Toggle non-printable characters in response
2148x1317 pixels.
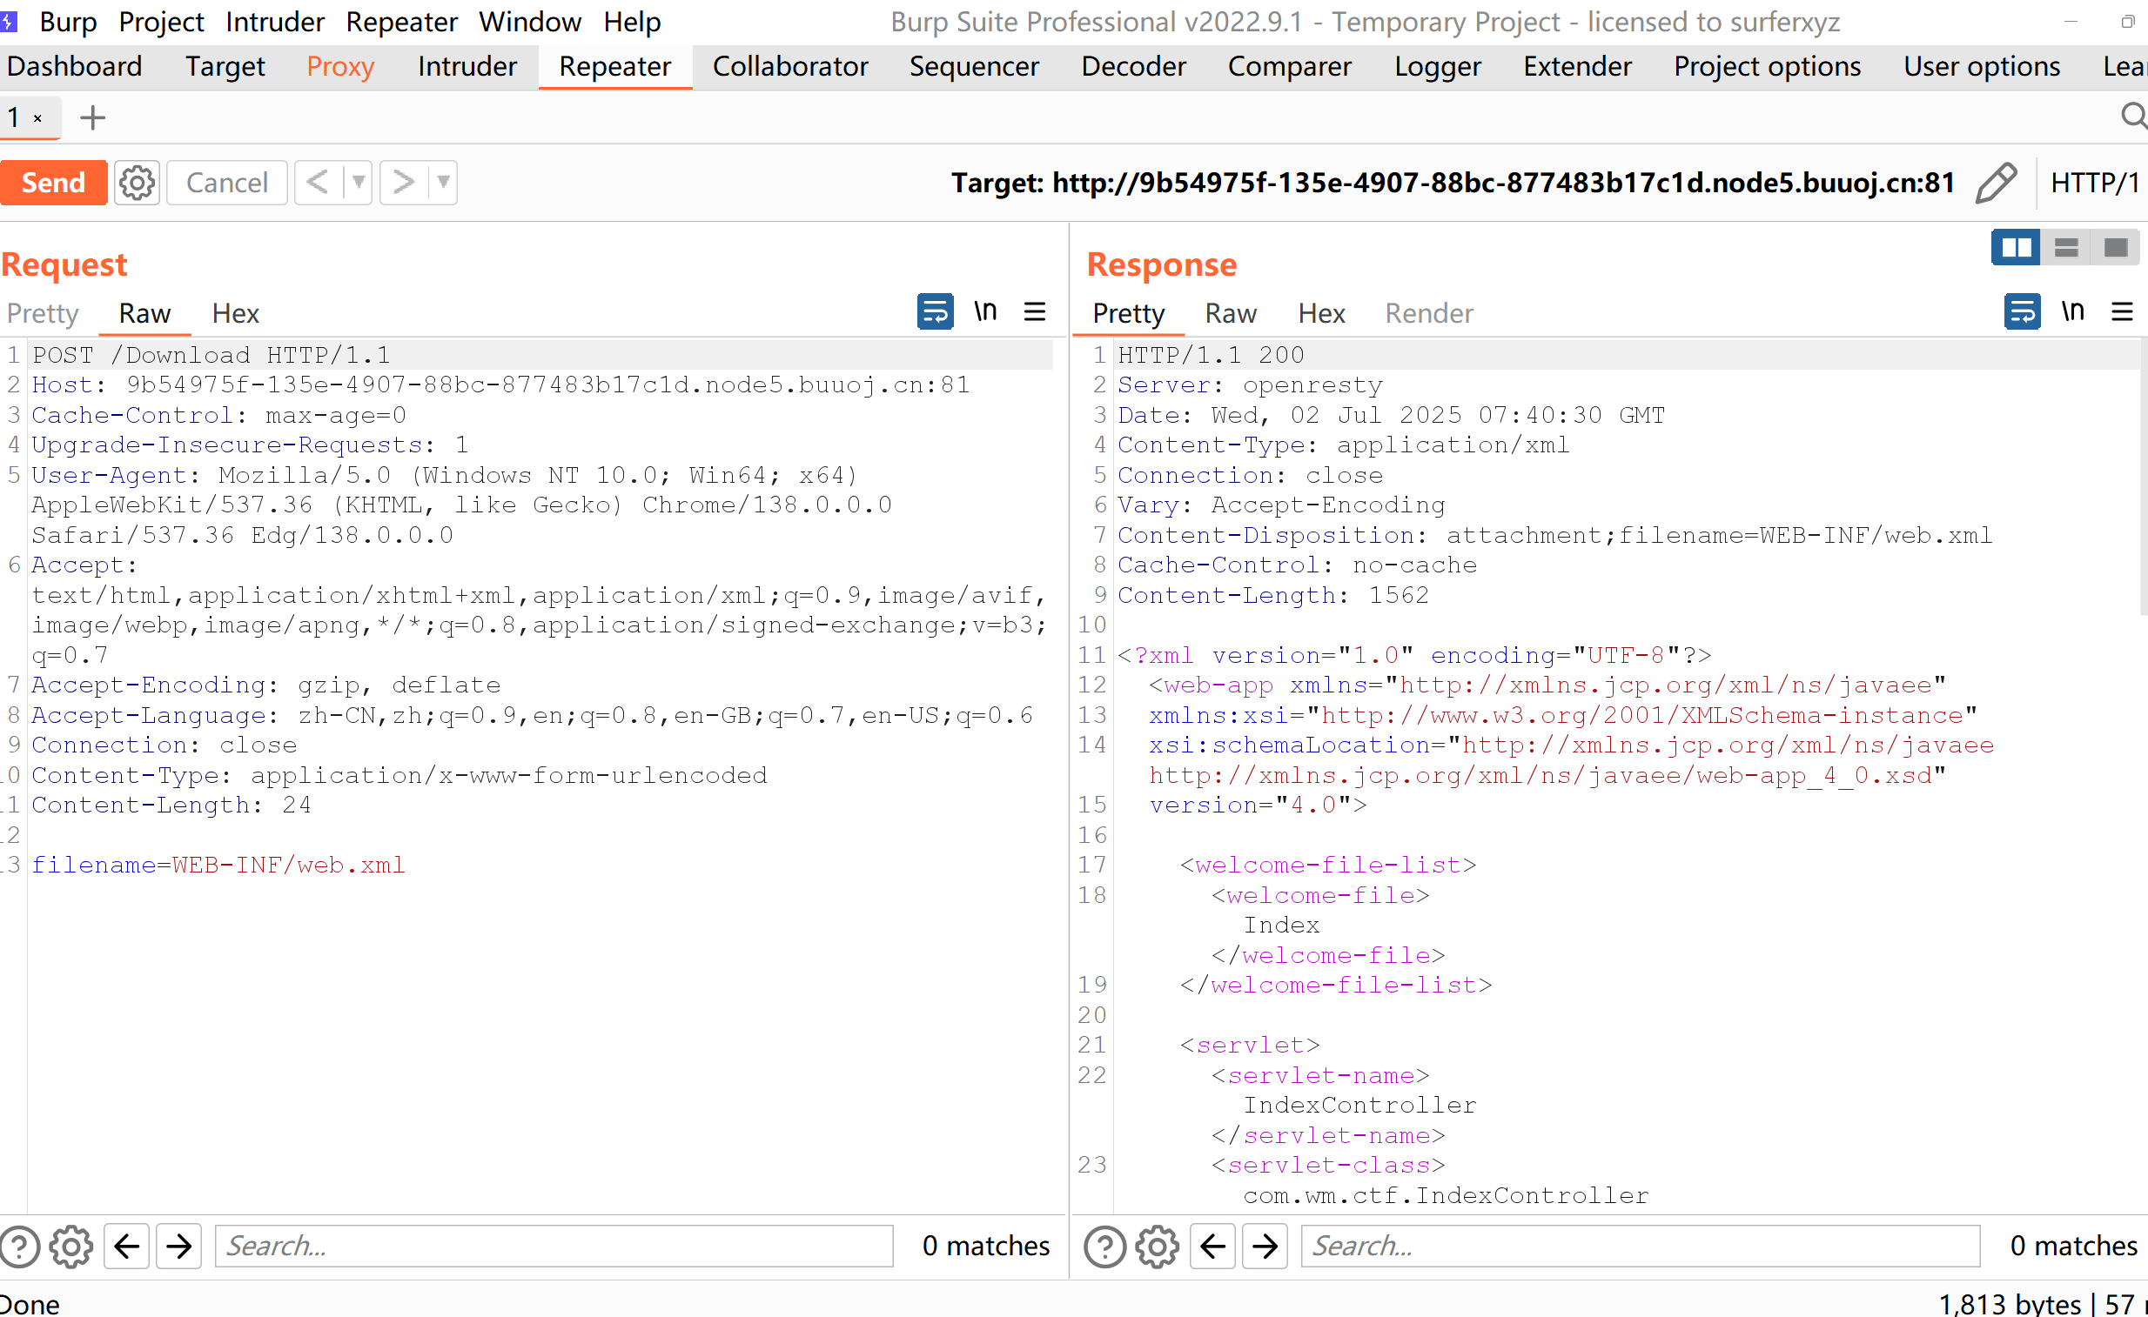point(2072,311)
